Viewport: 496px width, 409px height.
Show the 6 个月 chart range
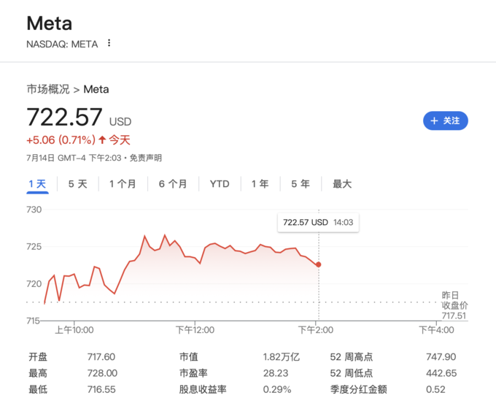pos(173,184)
